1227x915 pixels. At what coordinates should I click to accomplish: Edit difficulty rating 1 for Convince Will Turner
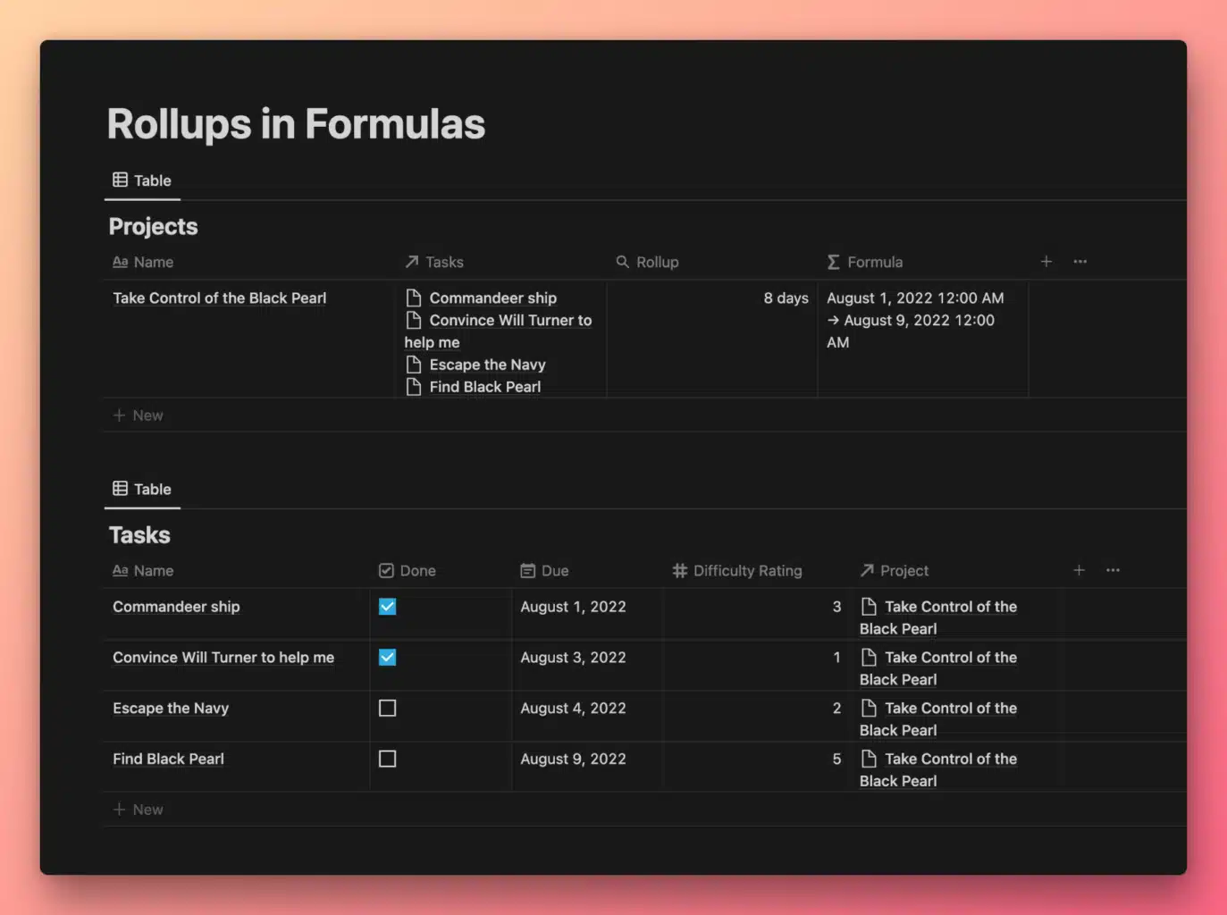coord(836,658)
